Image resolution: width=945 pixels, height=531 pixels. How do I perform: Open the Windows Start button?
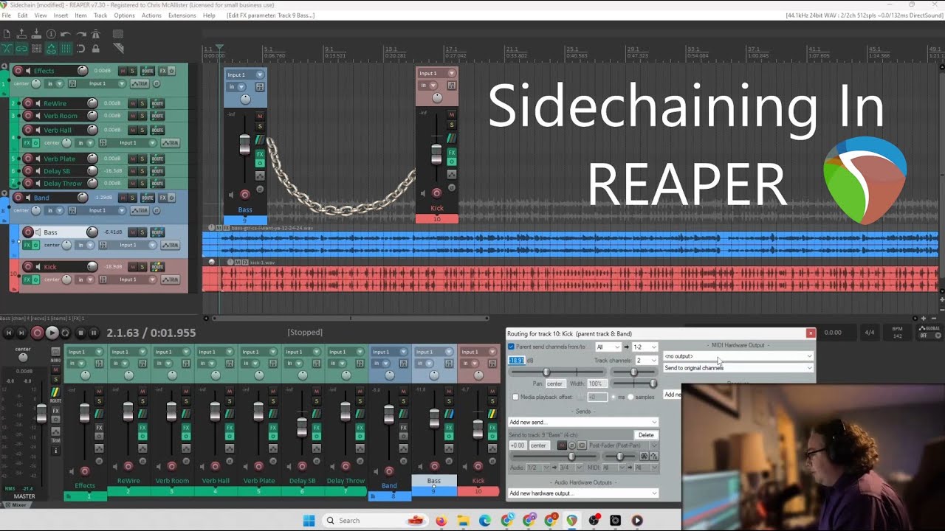309,521
